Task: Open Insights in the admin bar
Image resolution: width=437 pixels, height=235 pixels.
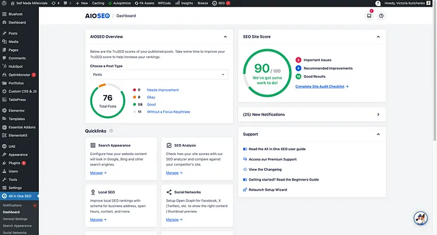Action: 185,3
